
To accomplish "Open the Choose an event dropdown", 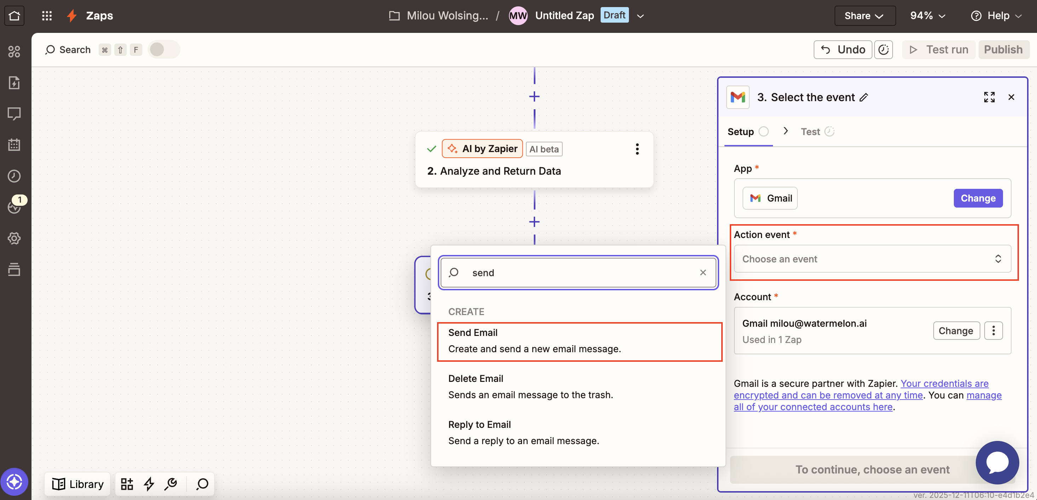I will point(872,258).
